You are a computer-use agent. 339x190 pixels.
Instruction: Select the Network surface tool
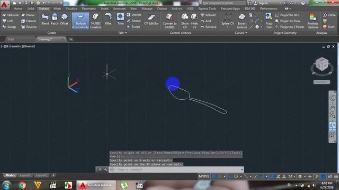[11, 15]
